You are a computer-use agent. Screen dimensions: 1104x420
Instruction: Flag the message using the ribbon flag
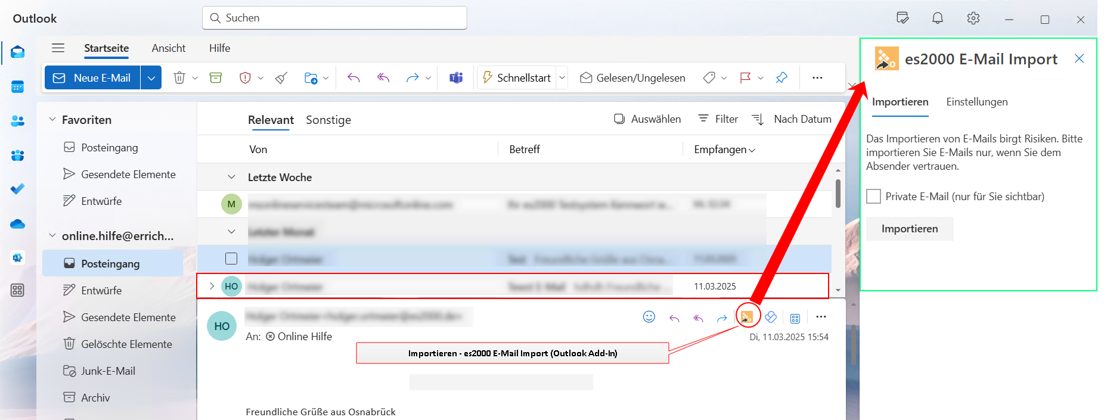point(745,78)
